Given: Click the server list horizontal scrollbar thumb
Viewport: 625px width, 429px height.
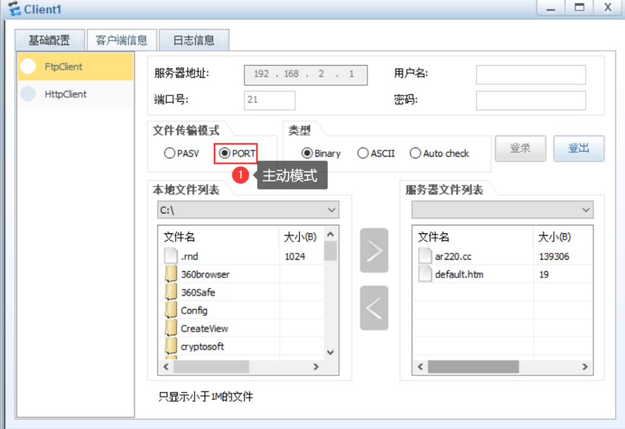Looking at the screenshot, I should (x=473, y=366).
